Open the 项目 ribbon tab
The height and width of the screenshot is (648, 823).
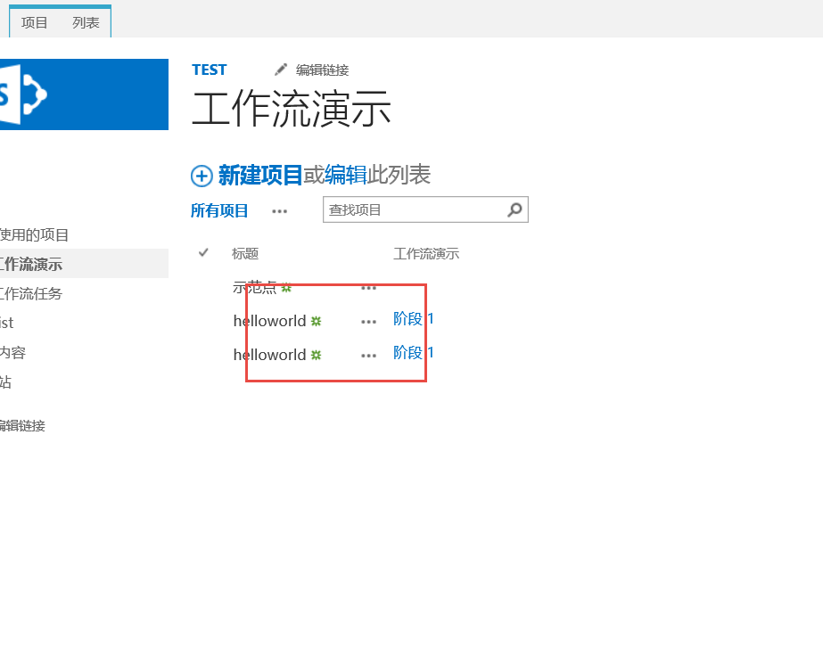(x=35, y=22)
